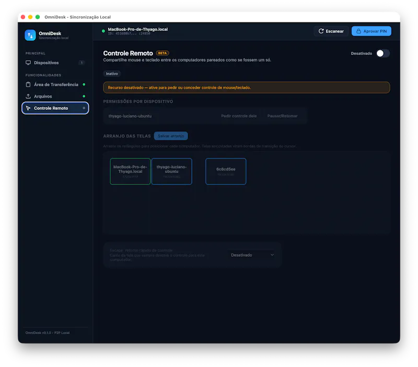Select the MacBook-Pro-de-Thyago.local screen rectangle
Viewport: 418px width, 367px height.
pyautogui.click(x=130, y=171)
